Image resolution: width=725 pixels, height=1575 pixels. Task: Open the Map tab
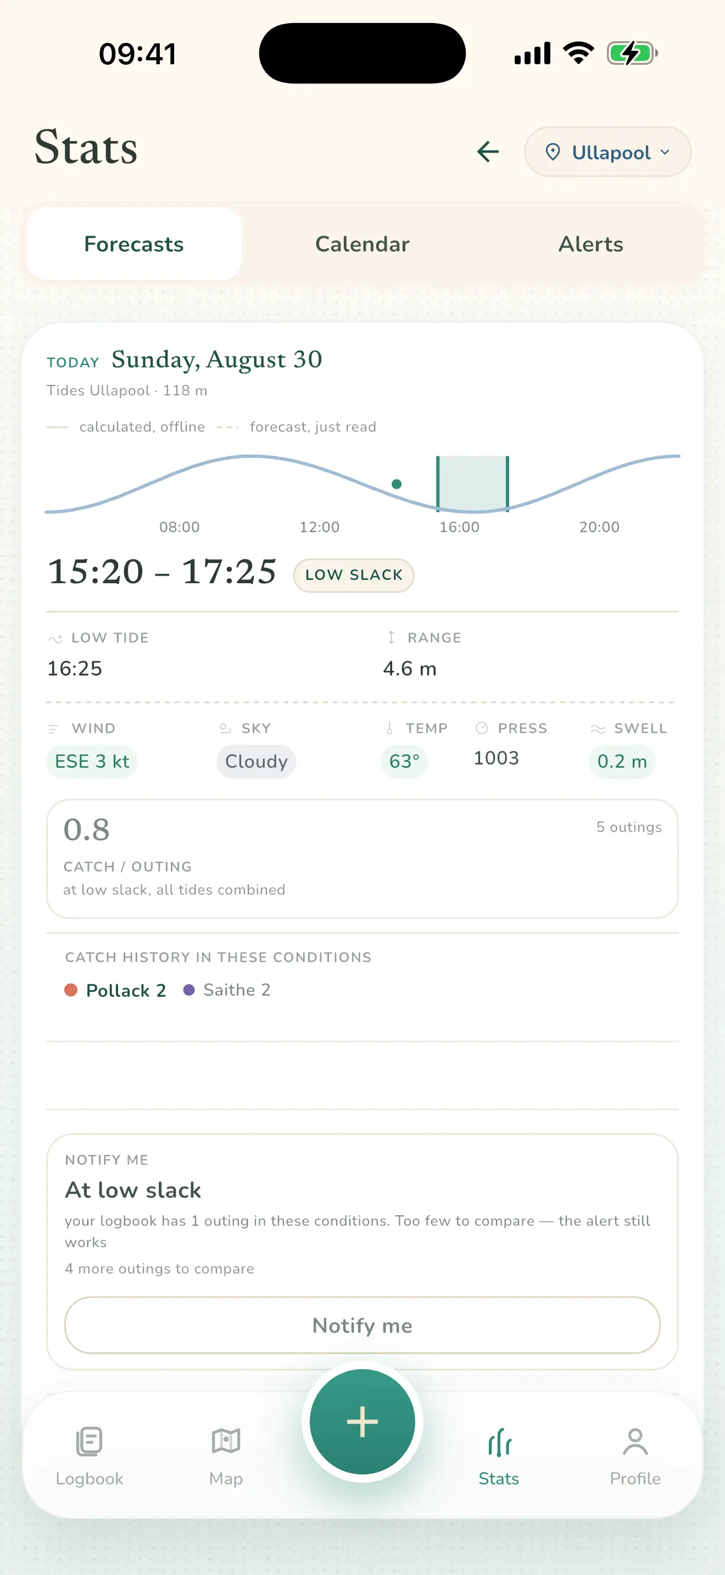(x=226, y=1457)
